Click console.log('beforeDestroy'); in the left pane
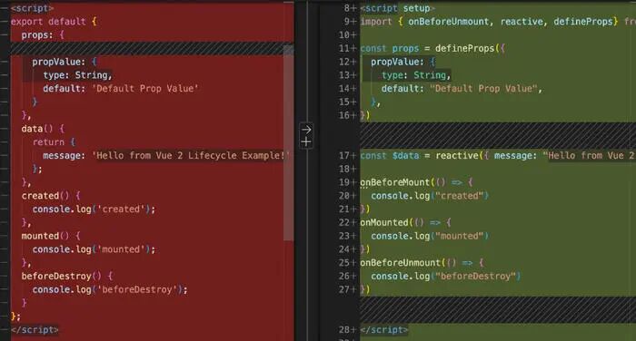 pyautogui.click(x=110, y=289)
